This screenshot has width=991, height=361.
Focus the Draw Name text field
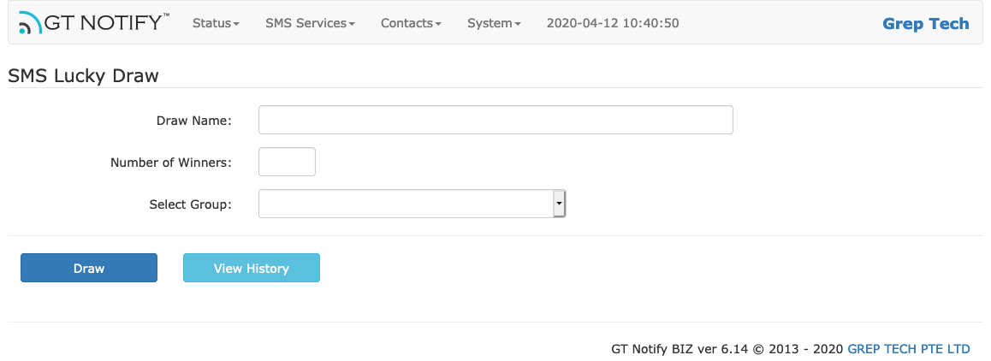495,120
